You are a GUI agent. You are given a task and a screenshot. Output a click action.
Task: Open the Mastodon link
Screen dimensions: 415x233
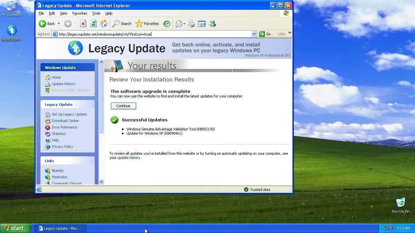[59, 177]
